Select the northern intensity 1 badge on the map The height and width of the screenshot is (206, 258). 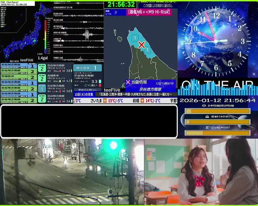tap(135, 38)
